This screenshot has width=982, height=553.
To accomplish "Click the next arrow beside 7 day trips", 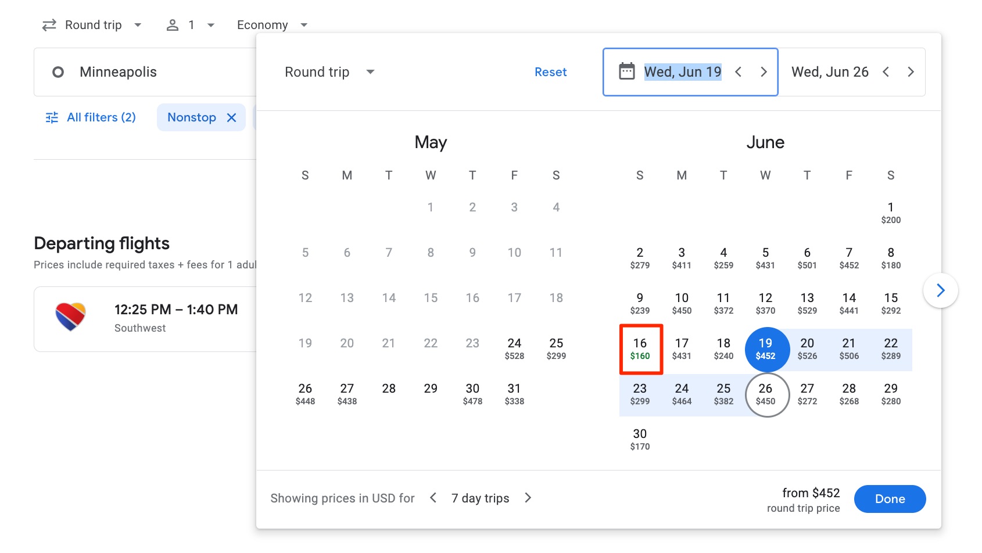I will [528, 498].
